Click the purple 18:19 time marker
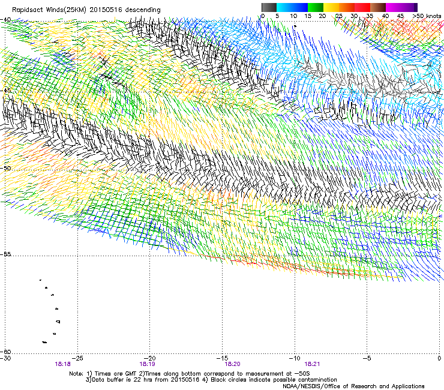This screenshot has height=390, width=444. pyautogui.click(x=147, y=364)
